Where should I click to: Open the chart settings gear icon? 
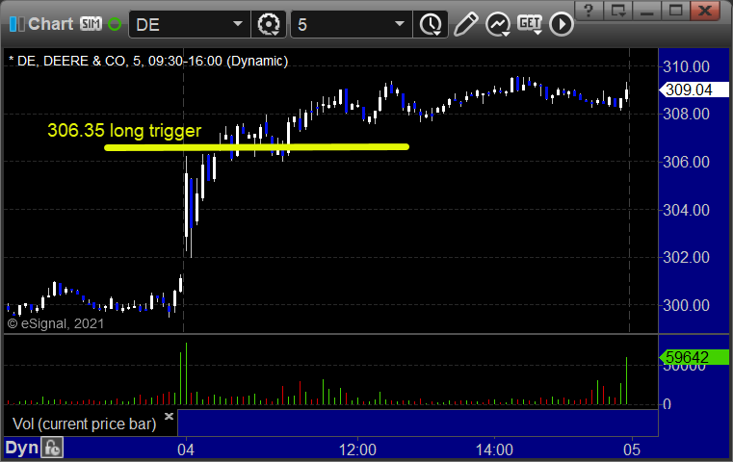(x=269, y=24)
